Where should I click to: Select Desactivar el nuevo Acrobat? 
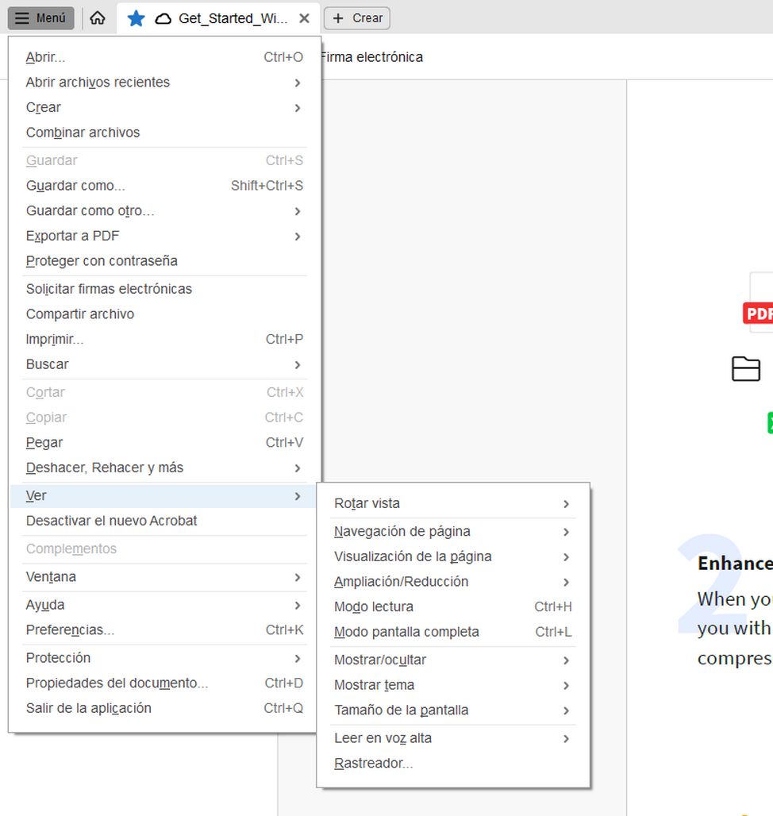[x=164, y=521]
